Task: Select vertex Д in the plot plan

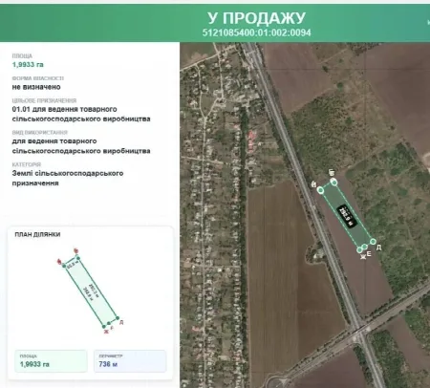Action: pyautogui.click(x=118, y=318)
